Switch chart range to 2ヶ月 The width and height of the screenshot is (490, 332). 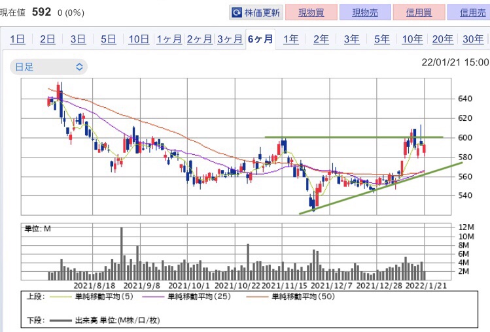tap(200, 39)
